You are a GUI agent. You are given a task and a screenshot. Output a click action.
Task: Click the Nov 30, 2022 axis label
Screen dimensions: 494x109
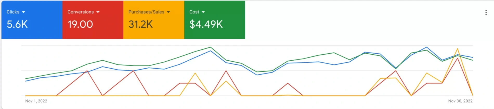460,101
